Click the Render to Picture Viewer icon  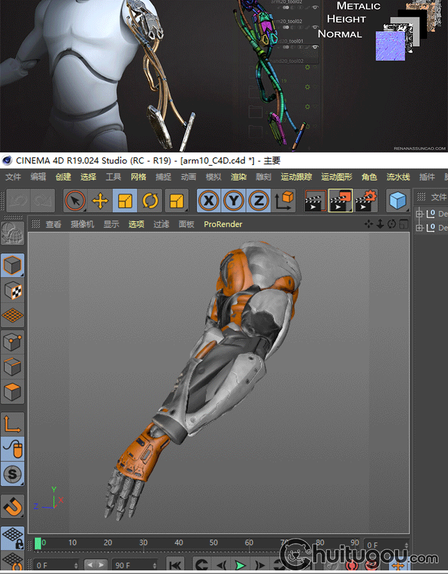pyautogui.click(x=340, y=201)
